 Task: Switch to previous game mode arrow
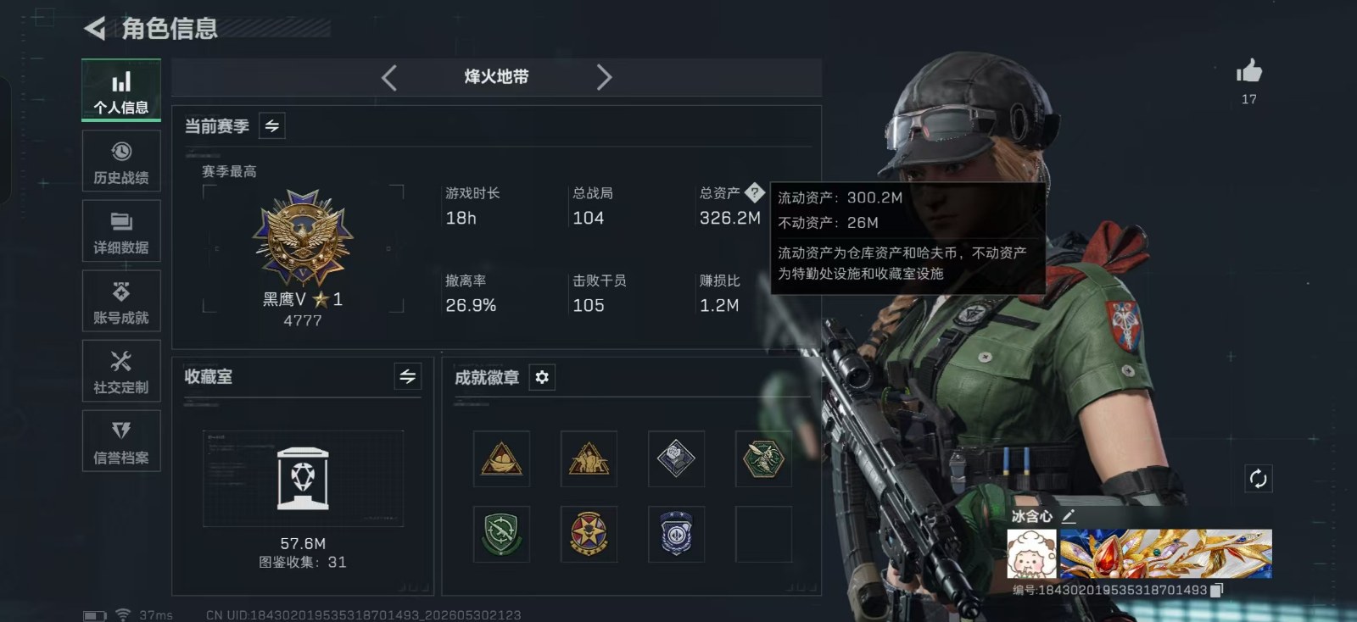(389, 78)
